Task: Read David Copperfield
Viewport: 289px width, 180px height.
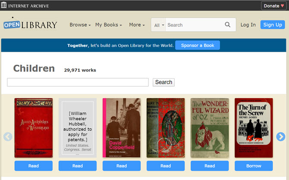Action: (x=122, y=166)
